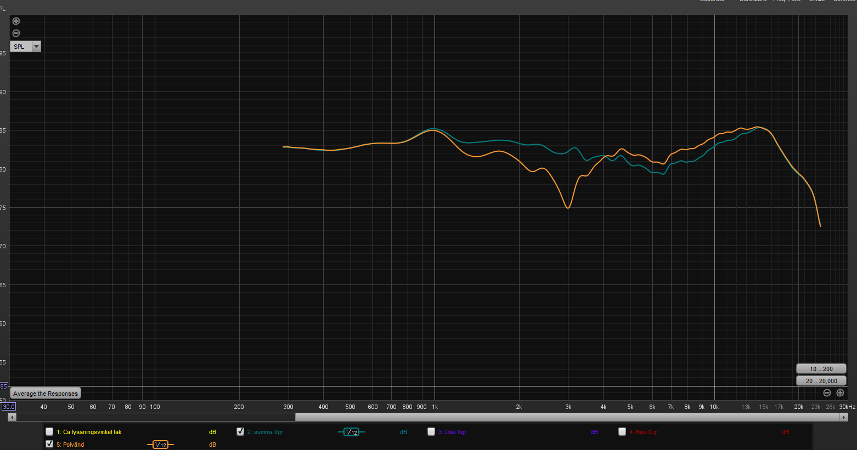Zoom in the frequency axis with plus icon
857x450 pixels.
[x=840, y=393]
